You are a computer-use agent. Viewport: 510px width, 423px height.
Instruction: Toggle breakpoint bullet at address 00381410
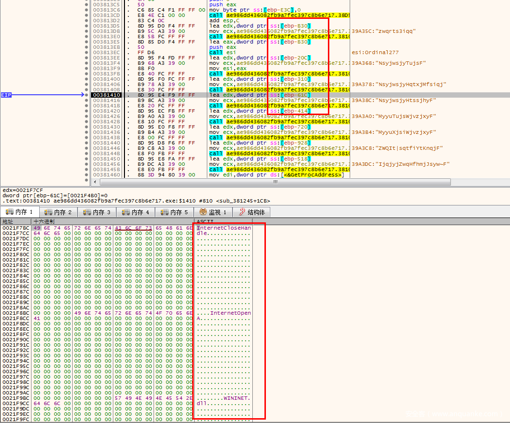click(x=86, y=95)
